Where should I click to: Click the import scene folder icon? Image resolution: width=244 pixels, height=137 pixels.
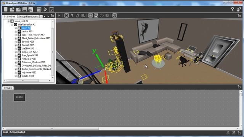(x=18, y=10)
